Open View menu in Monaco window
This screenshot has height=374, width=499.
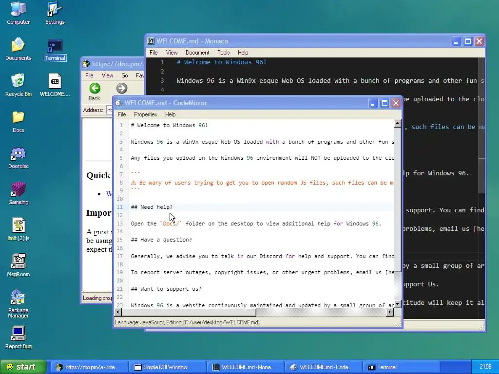point(172,53)
